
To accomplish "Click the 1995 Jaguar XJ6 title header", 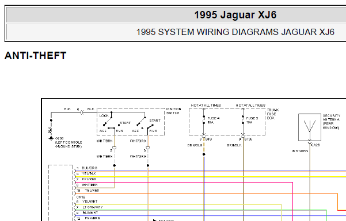I will pyautogui.click(x=235, y=15).
